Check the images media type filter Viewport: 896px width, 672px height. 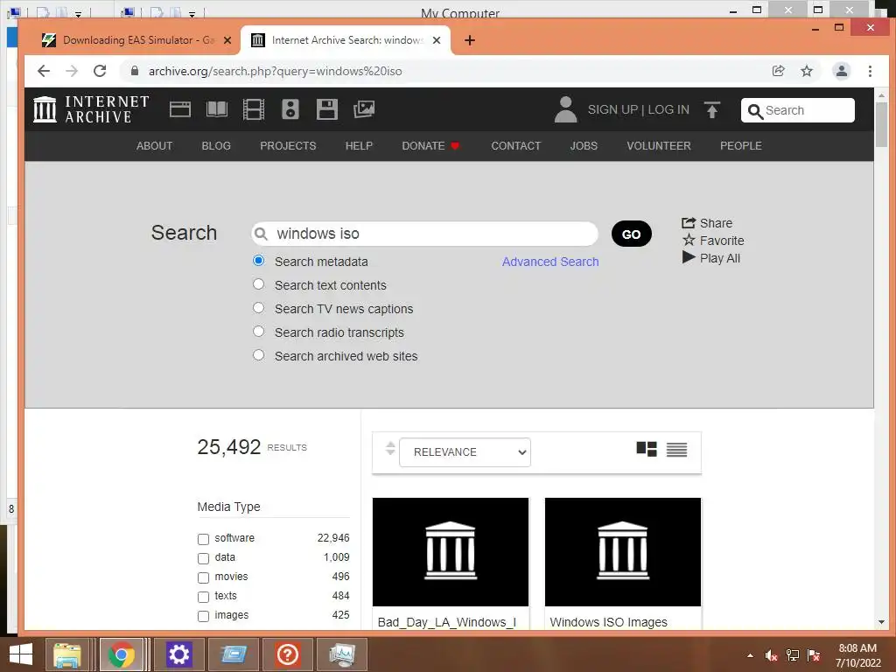(203, 616)
